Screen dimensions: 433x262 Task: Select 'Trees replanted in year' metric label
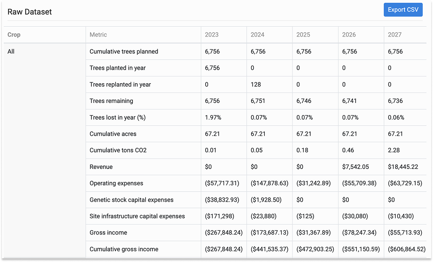coord(120,84)
